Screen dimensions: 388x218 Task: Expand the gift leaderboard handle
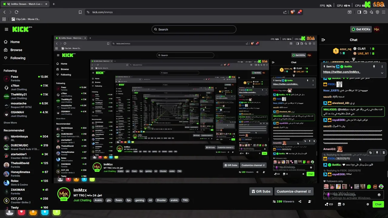353,59
